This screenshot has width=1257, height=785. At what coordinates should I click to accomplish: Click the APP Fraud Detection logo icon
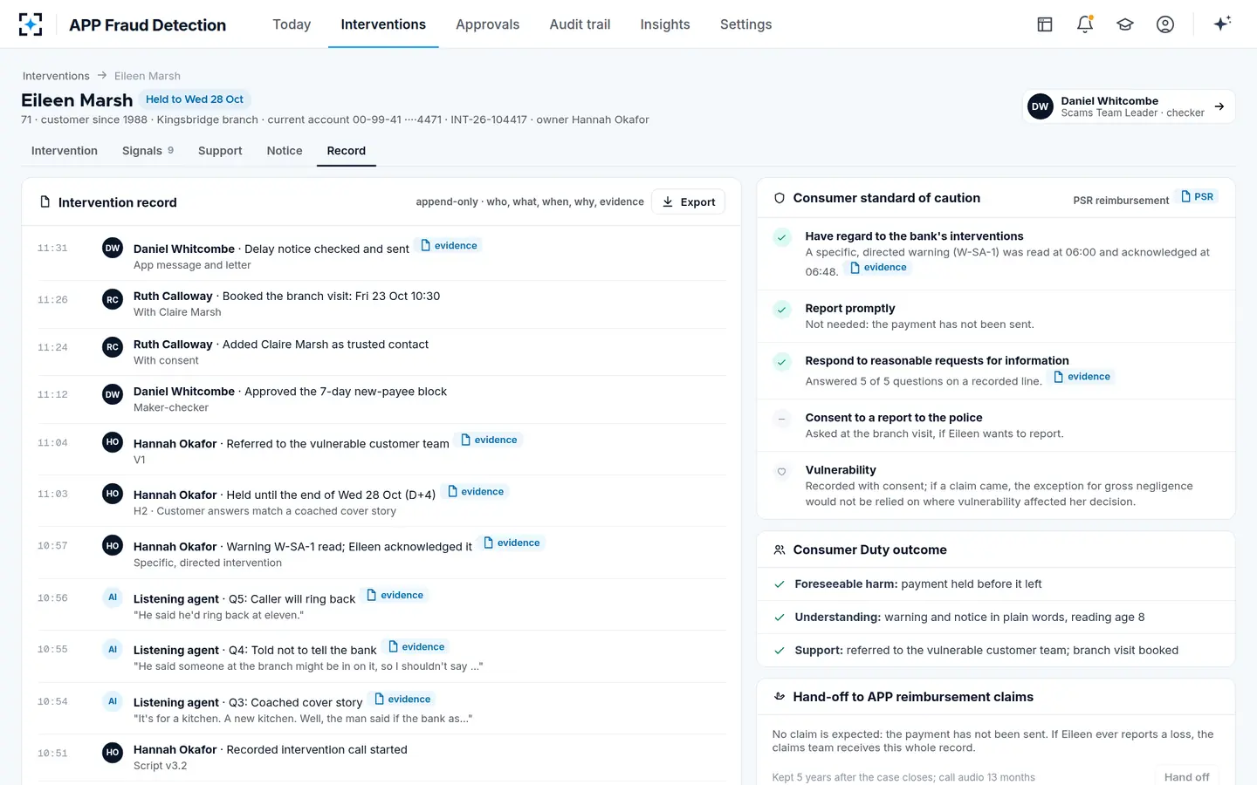click(31, 24)
